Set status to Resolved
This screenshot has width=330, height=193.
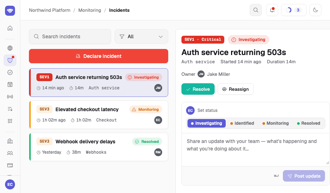(309, 123)
